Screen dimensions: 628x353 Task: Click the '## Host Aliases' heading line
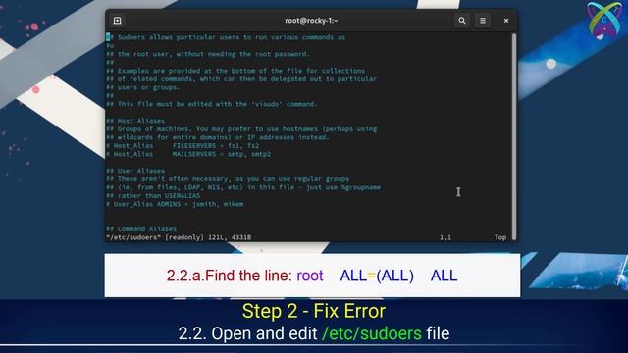[135, 121]
